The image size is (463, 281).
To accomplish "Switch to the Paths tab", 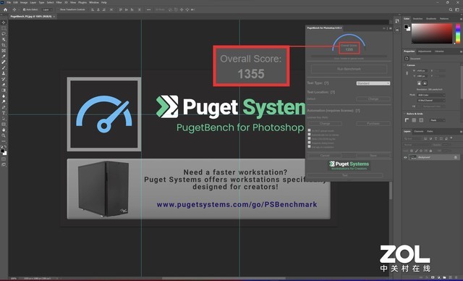I will [430, 131].
